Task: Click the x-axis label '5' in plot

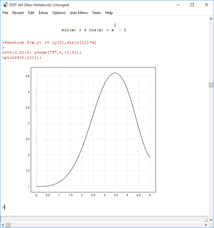Action: point(150,195)
